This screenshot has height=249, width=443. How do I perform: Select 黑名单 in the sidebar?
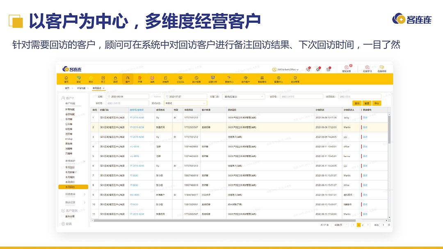pos(69,143)
